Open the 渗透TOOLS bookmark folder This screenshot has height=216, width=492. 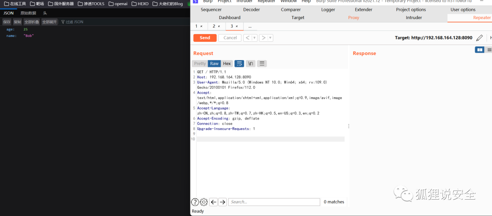pos(91,4)
